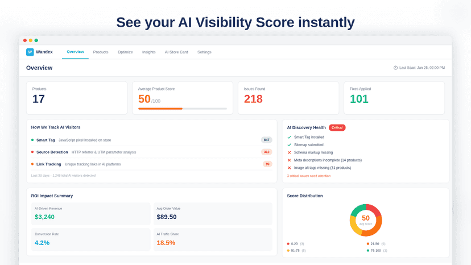Click green 76-100 legend swatch

(368, 251)
